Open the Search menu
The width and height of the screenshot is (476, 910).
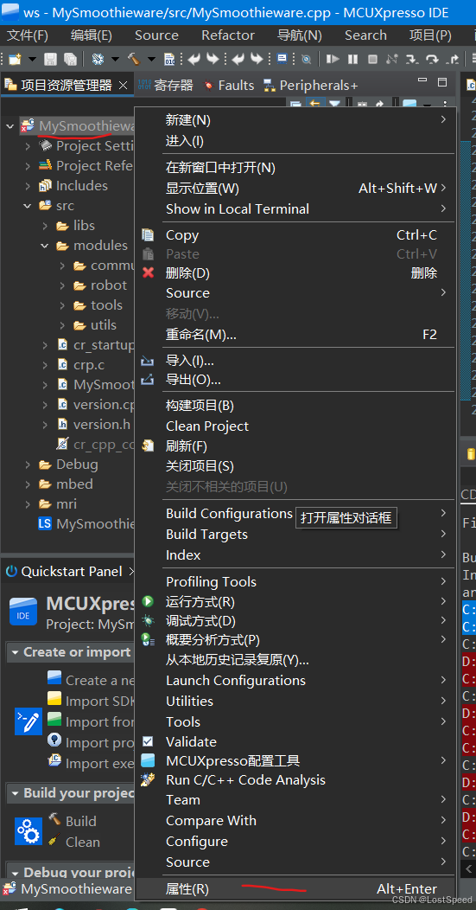pos(365,35)
